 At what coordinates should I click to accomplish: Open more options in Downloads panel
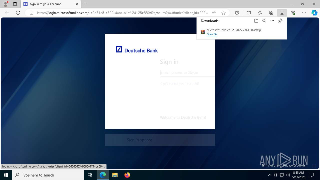272,21
